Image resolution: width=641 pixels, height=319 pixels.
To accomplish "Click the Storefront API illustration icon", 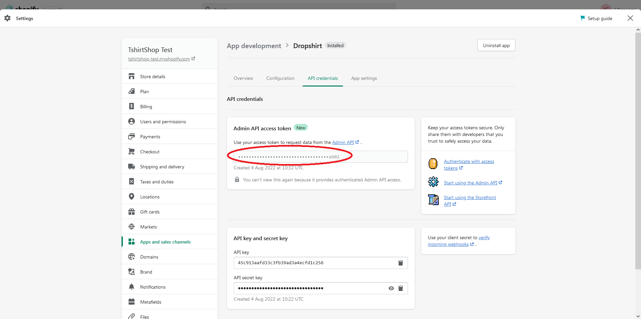I will click(x=433, y=200).
